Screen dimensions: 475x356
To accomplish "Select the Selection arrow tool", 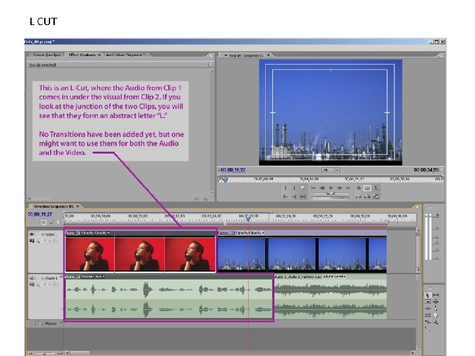I will click(427, 295).
